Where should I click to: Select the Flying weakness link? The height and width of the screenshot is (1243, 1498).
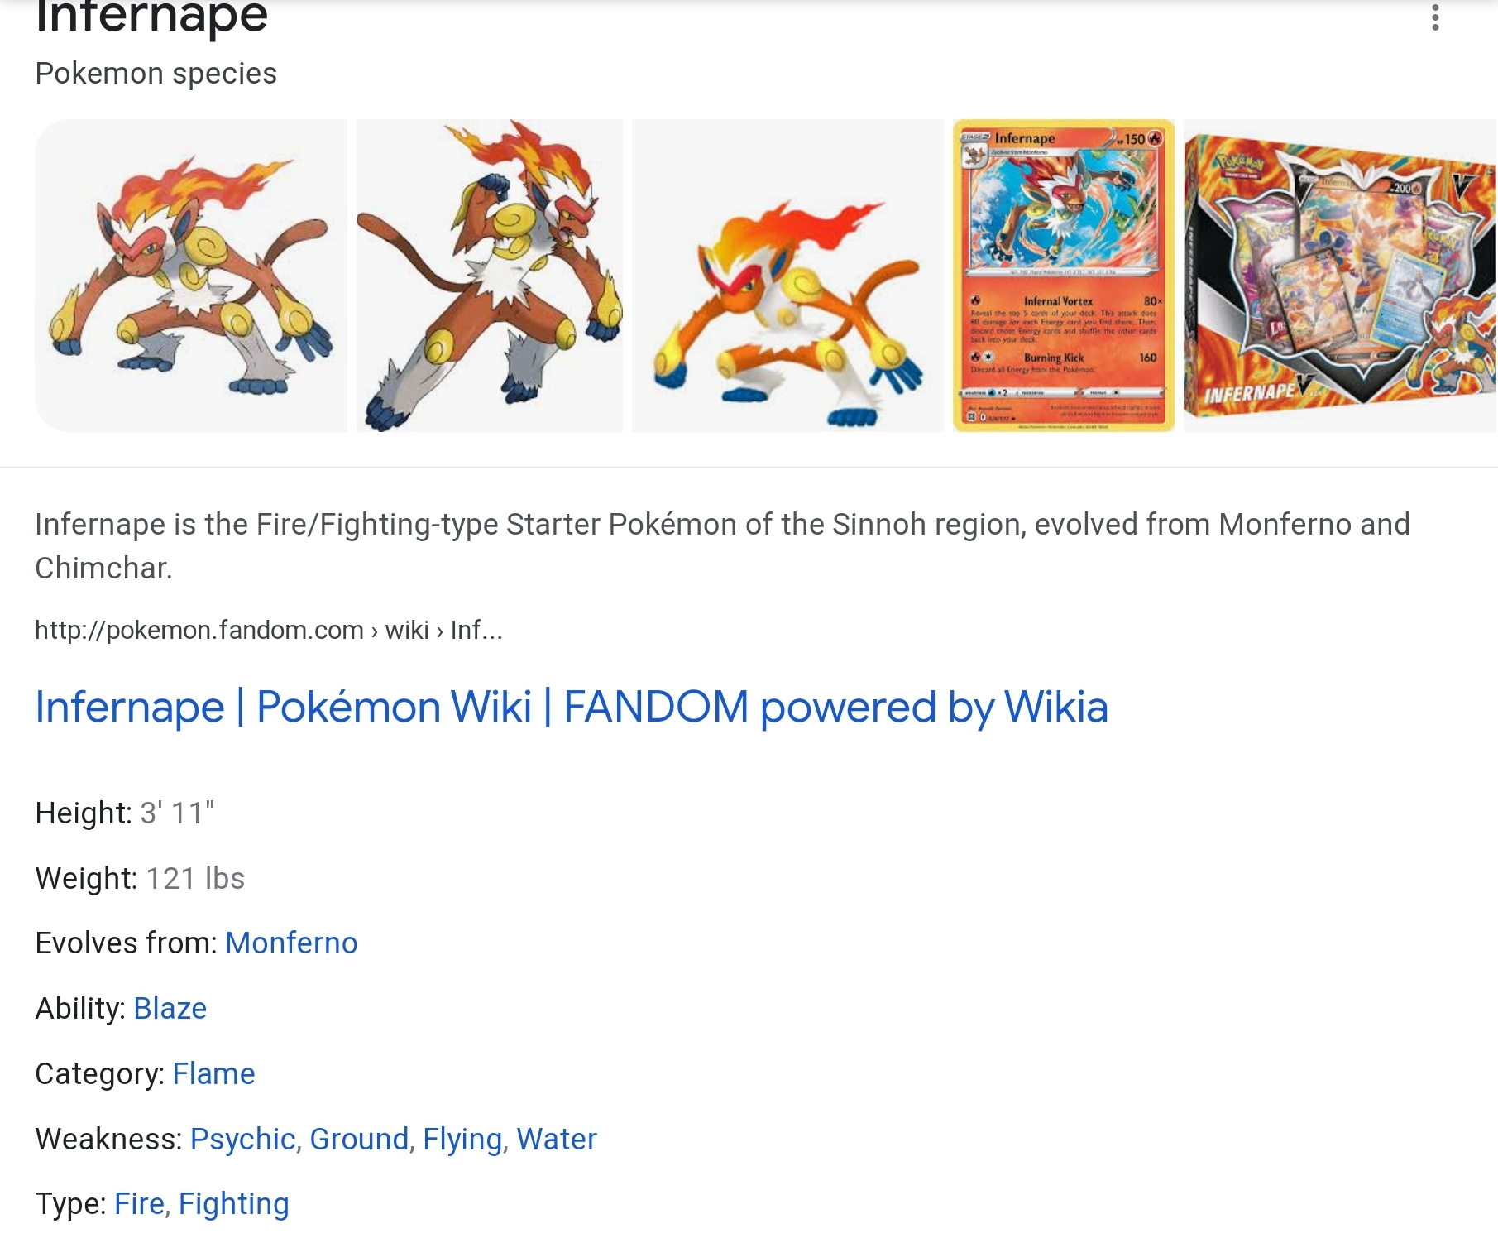[x=463, y=1140]
